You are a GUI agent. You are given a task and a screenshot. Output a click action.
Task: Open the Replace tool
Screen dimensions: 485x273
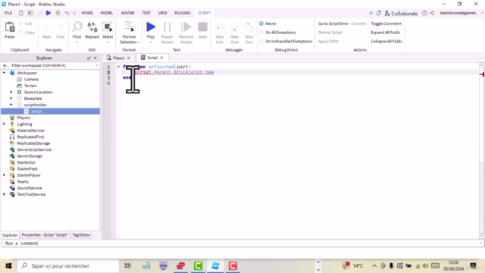tap(92, 27)
